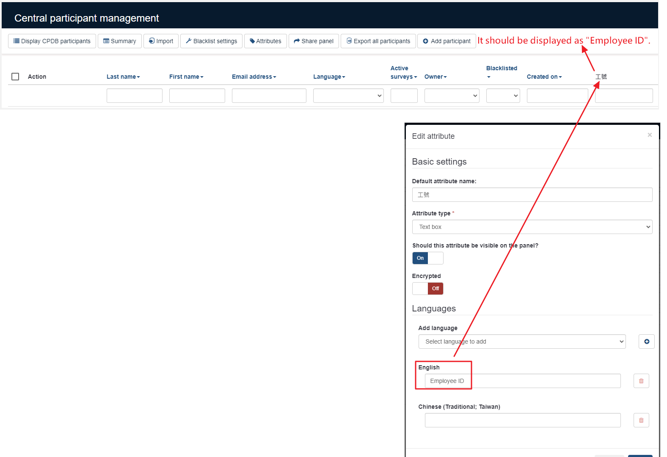Click the plus icon to add language

[646, 341]
